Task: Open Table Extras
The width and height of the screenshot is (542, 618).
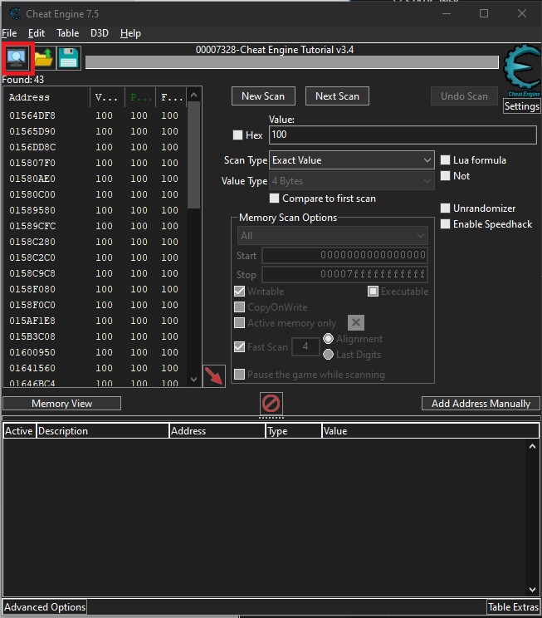Action: tap(513, 607)
